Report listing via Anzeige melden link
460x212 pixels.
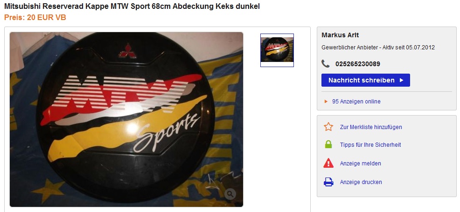pos(360,164)
